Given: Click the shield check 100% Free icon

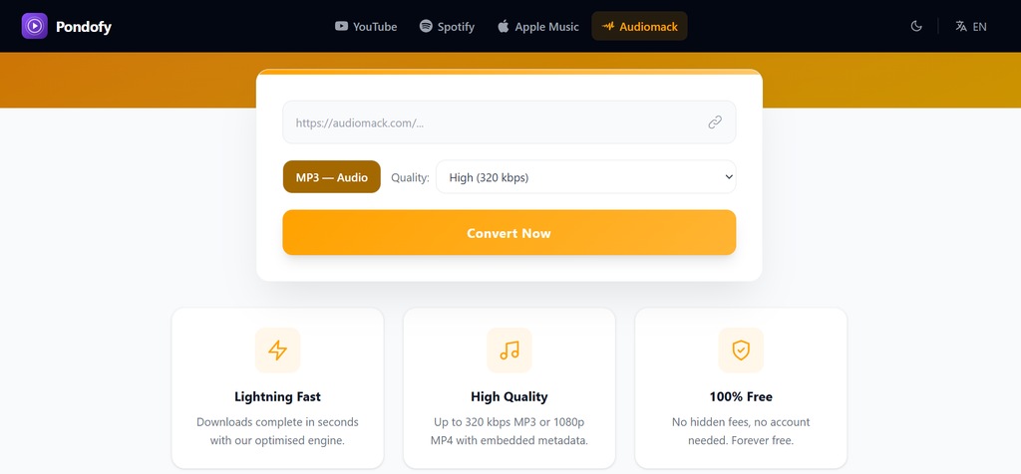Looking at the screenshot, I should click(741, 350).
